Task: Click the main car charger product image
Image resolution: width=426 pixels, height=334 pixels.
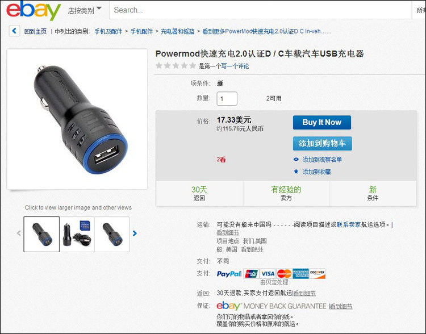Action: click(77, 119)
